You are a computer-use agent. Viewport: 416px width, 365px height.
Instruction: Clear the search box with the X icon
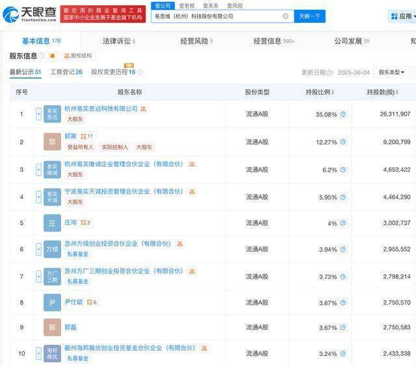coord(285,16)
